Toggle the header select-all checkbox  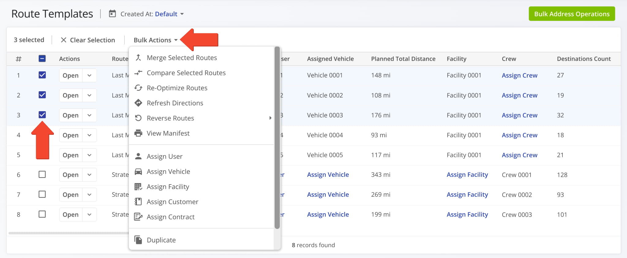click(42, 59)
